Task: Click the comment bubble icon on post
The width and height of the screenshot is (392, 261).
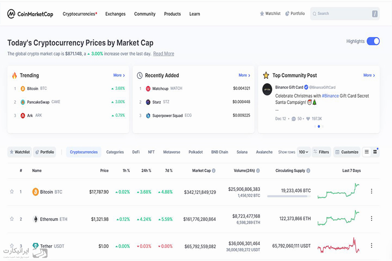Action: click(294, 119)
